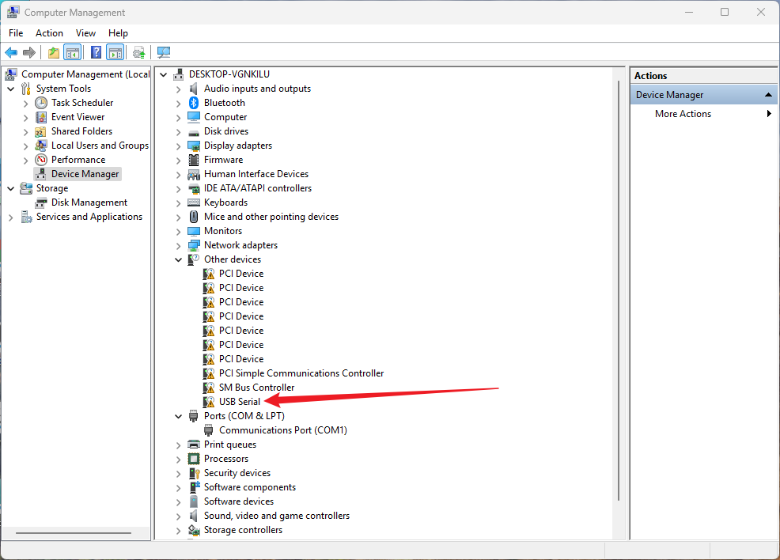
Task: Select Software devices category
Action: pos(238,501)
